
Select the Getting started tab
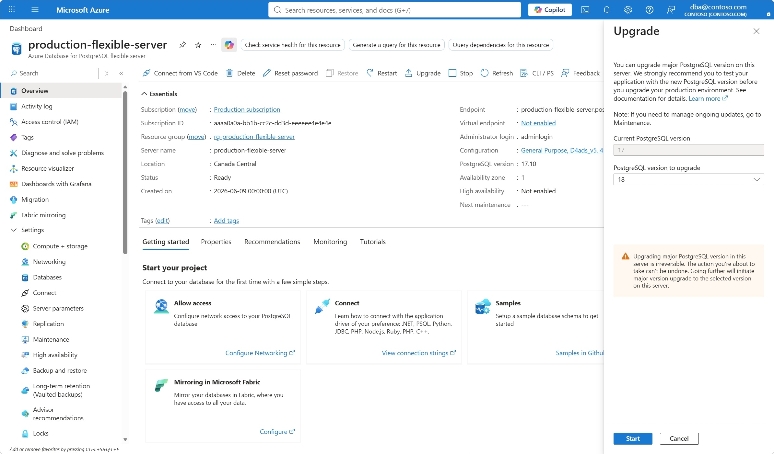coord(166,242)
